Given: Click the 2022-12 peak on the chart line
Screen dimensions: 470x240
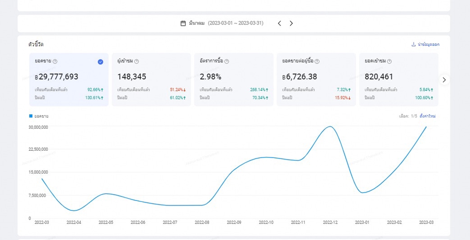Looking at the screenshot, I should pyautogui.click(x=330, y=126).
